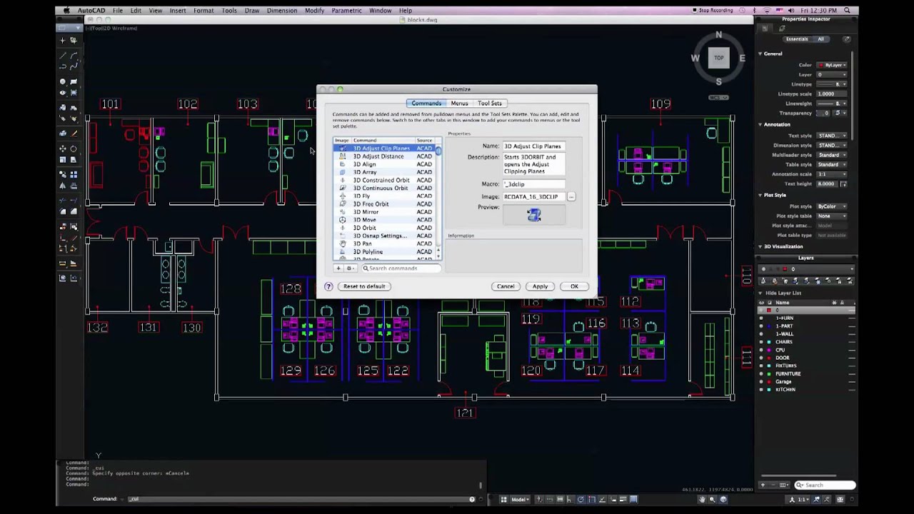Open the Modify menu
The width and height of the screenshot is (914, 514).
[x=314, y=11]
